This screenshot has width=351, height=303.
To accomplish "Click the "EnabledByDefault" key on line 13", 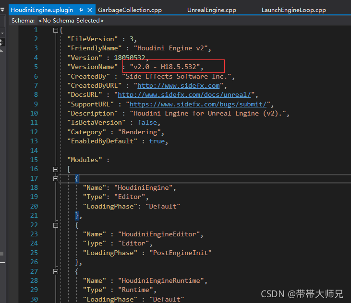I will click(102, 141).
